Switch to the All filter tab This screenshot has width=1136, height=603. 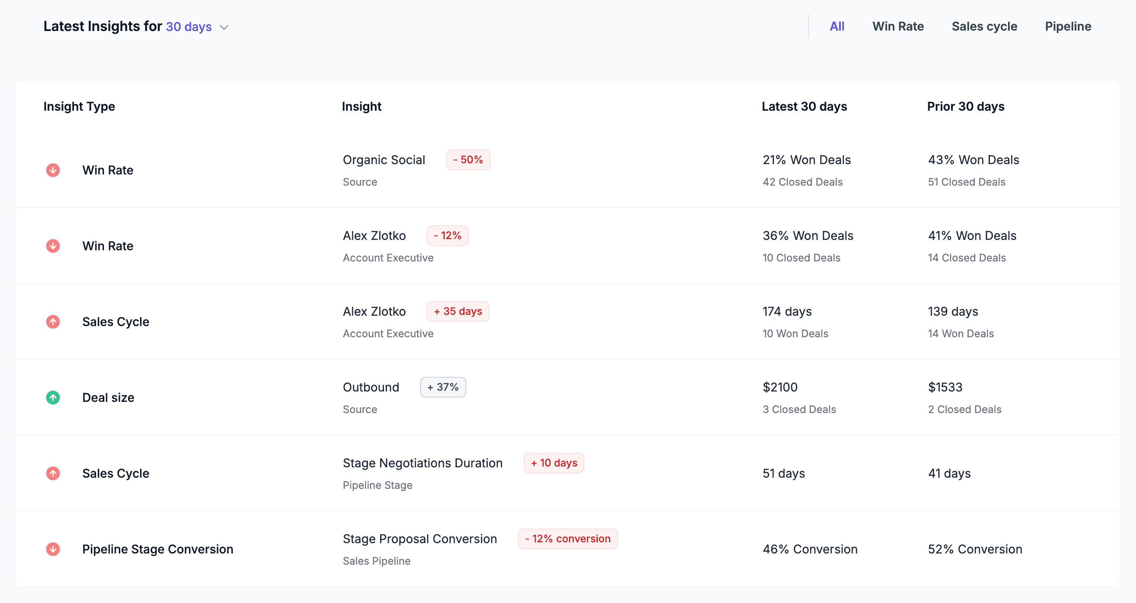point(837,26)
